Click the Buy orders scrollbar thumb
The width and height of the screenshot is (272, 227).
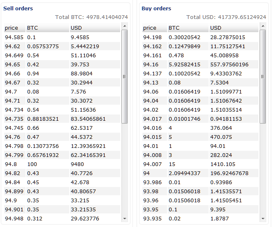[263, 77]
